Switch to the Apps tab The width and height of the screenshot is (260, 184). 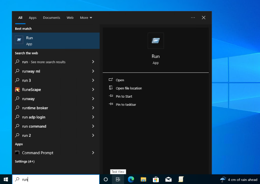click(x=32, y=18)
